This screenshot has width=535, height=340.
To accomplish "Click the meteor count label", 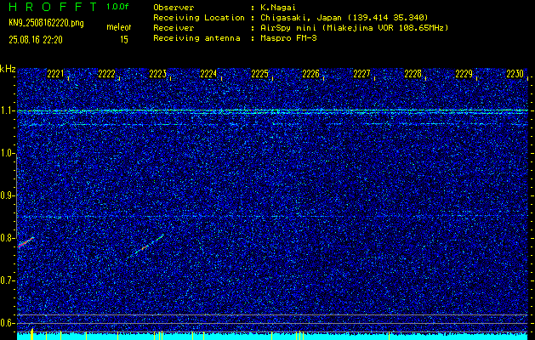I will (119, 27).
